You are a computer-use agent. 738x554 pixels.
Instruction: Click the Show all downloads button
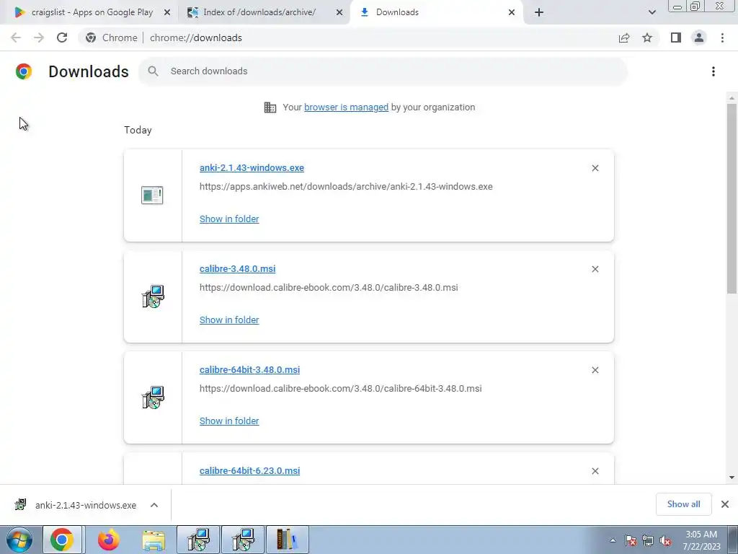[683, 504]
